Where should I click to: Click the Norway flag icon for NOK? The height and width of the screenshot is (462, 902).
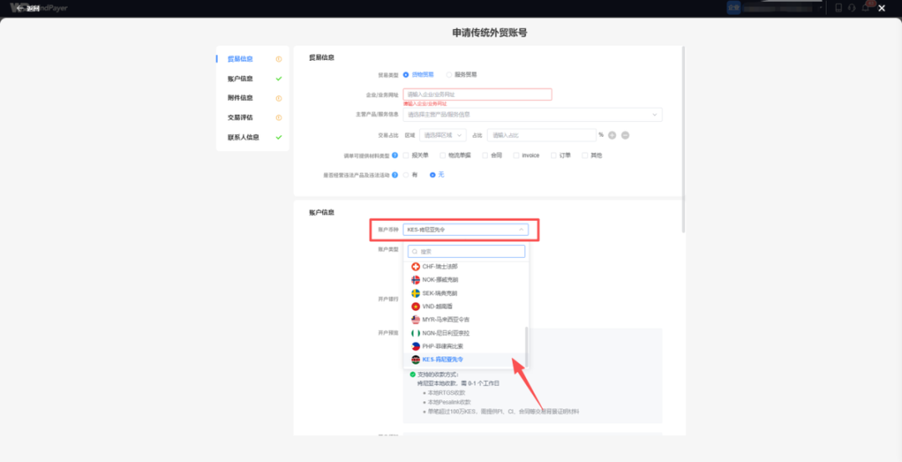coord(416,280)
